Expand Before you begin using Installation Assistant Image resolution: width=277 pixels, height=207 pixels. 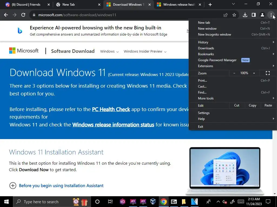coord(56,186)
